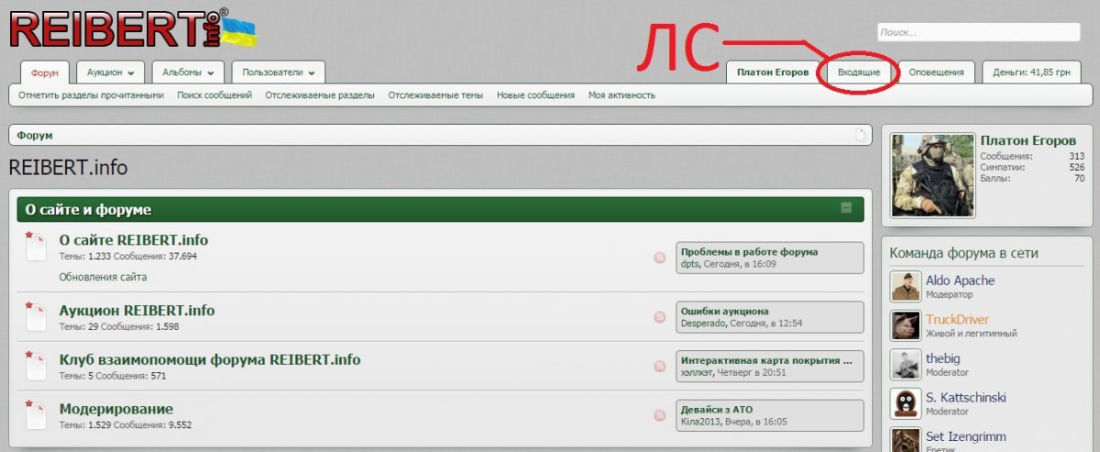
Task: Open the О сайте REIBERT.info forum
Action: (x=134, y=240)
